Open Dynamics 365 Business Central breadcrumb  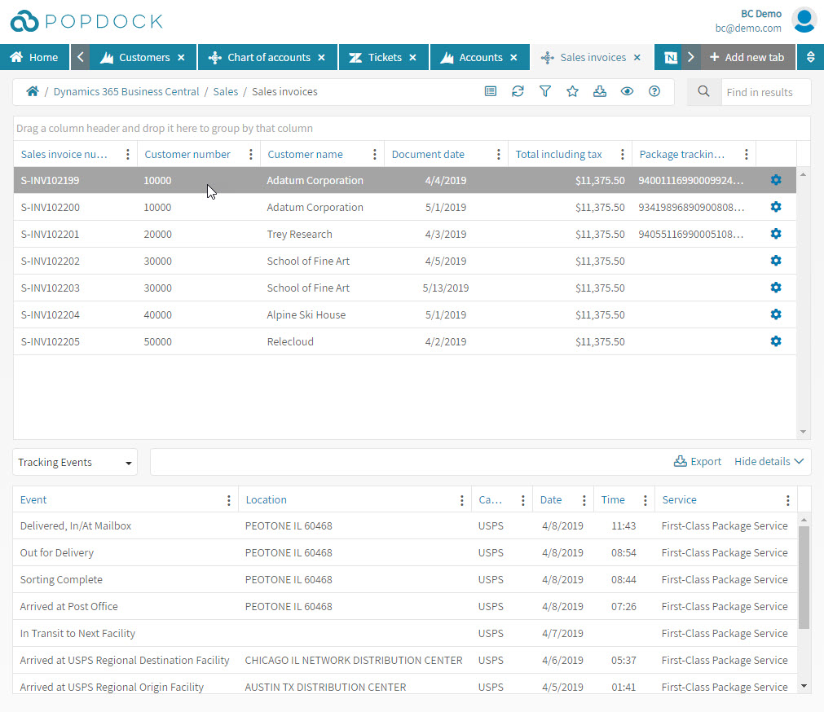[x=126, y=91]
